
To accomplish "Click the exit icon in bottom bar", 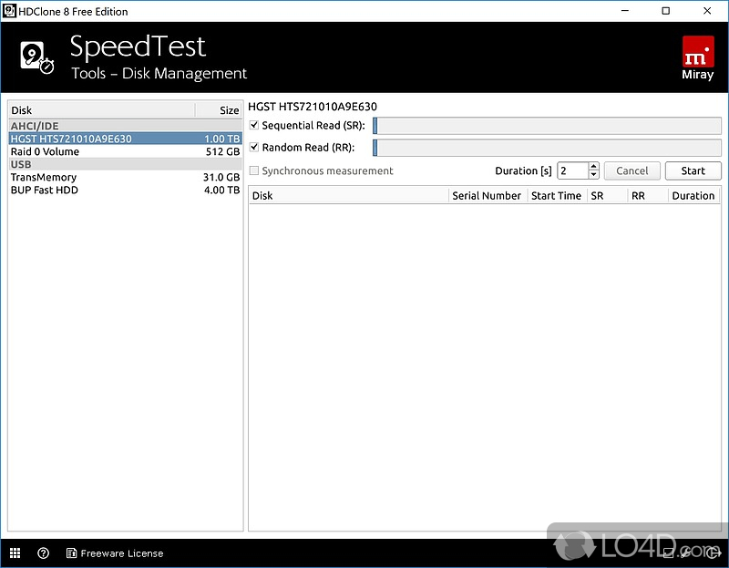I will coord(713,553).
